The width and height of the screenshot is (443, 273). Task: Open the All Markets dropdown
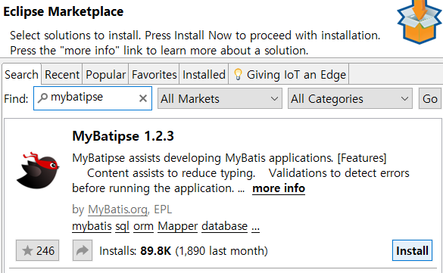220,98
